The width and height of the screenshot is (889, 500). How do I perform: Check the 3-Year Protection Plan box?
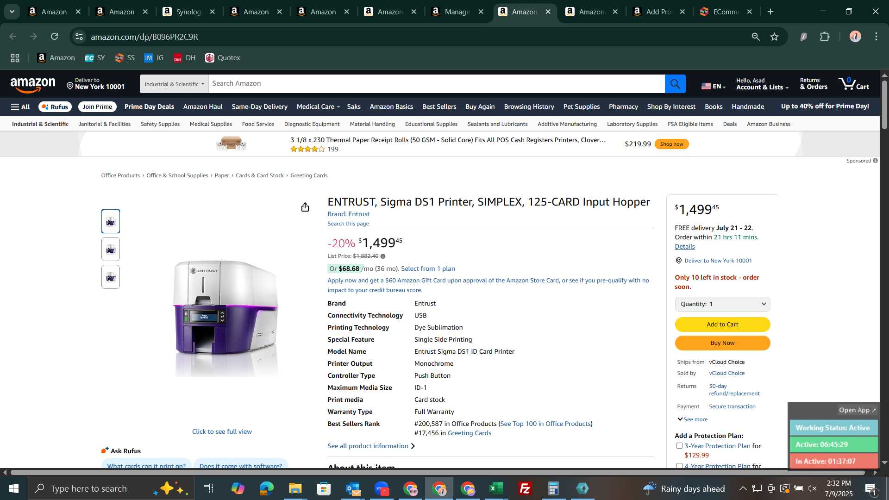[x=679, y=446]
